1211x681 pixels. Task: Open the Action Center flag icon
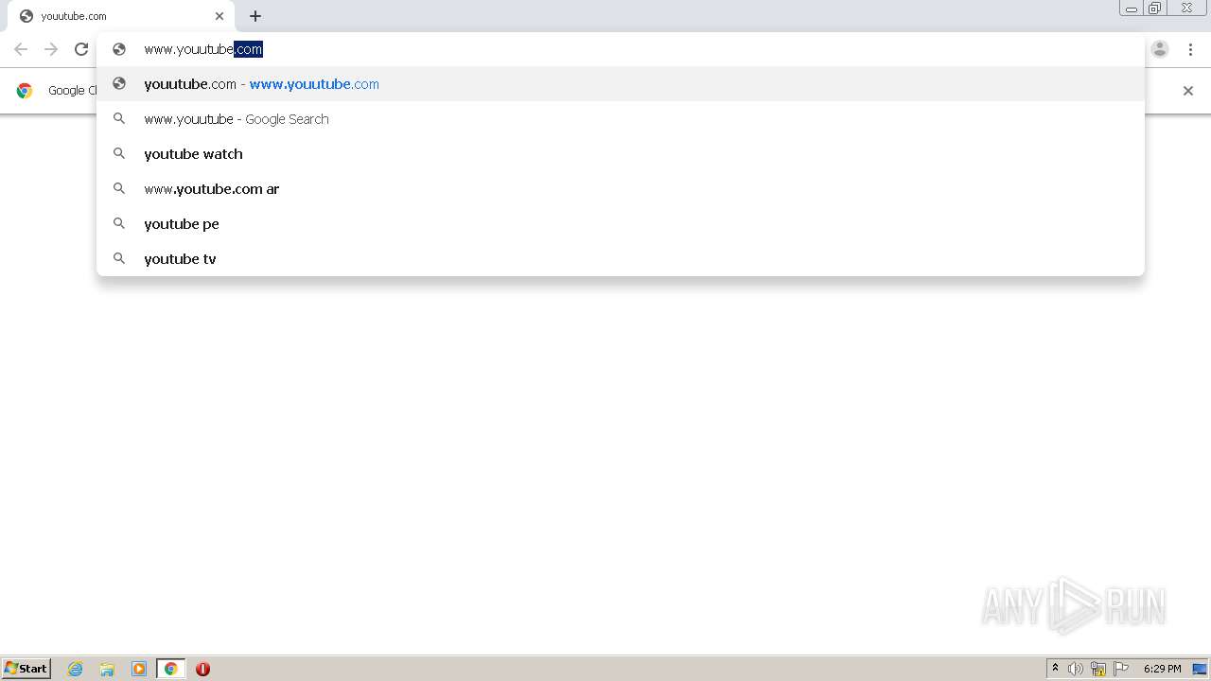(1121, 669)
